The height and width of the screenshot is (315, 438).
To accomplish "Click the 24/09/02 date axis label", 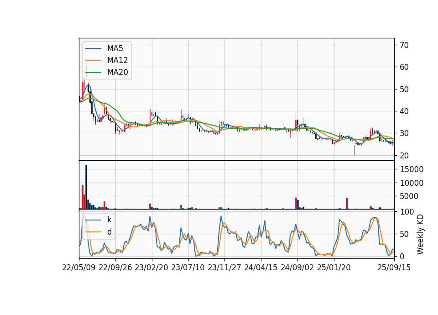I will click(x=297, y=268).
